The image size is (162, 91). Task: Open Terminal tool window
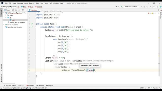[40, 85]
